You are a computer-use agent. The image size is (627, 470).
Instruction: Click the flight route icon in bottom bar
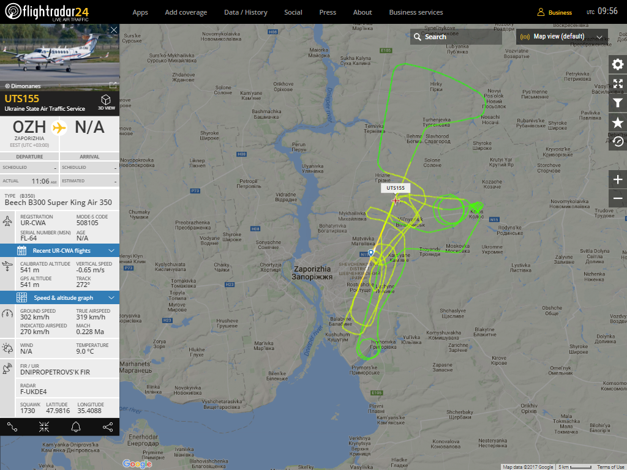(x=12, y=427)
